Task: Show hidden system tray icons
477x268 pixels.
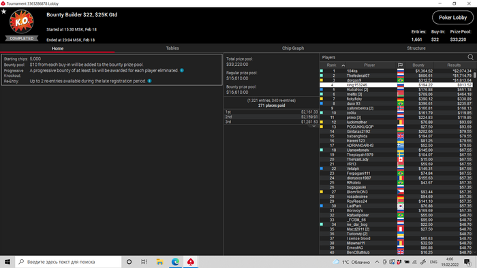Action: (x=377, y=262)
